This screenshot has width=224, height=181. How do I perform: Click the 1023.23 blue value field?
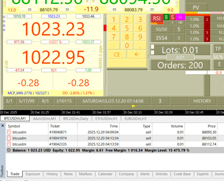click(x=54, y=16)
